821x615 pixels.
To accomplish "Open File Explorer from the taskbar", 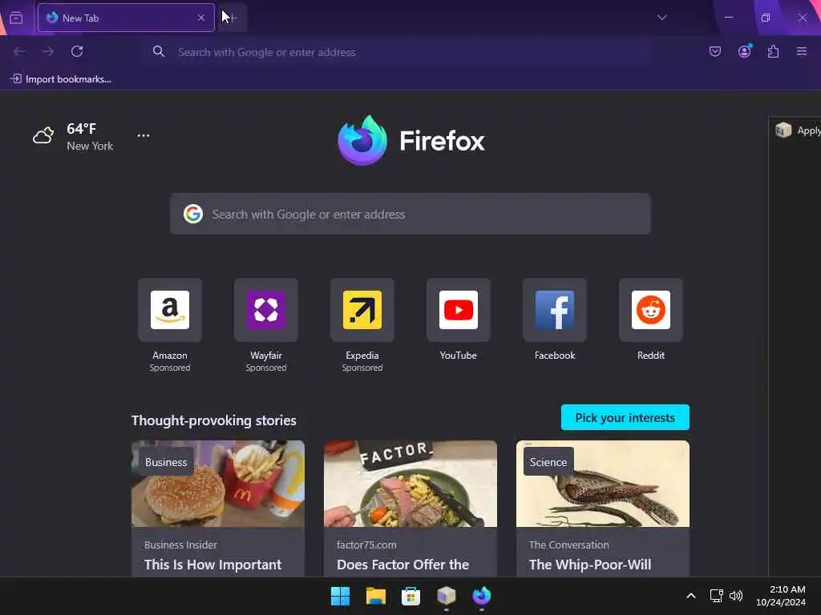I will coord(375,596).
